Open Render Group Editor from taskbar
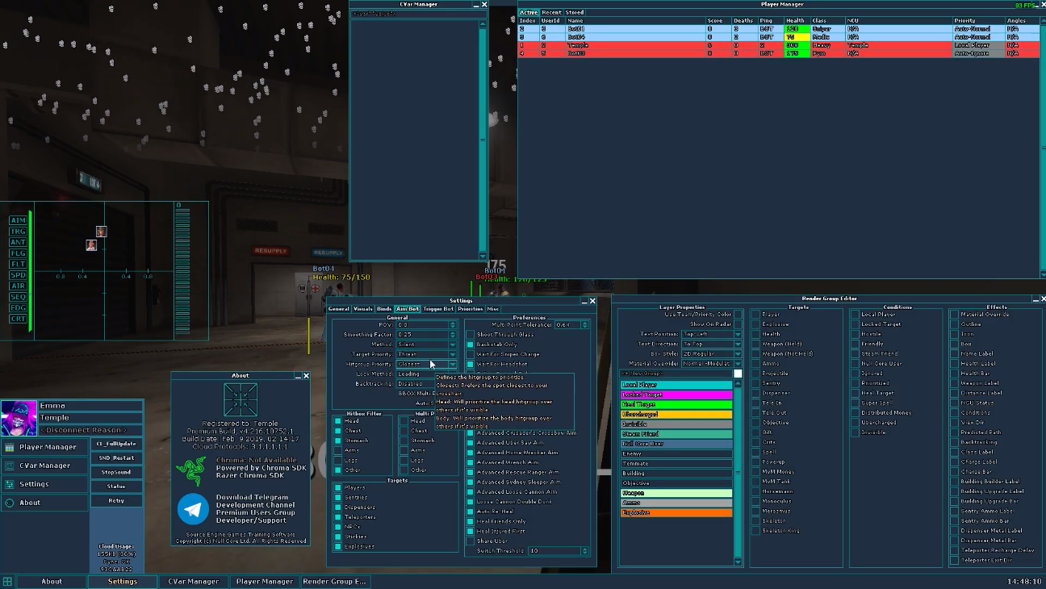Viewport: 1046px width, 589px height. (334, 581)
